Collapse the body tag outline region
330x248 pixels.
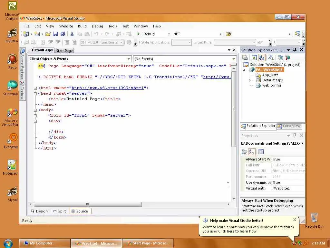click(35, 110)
